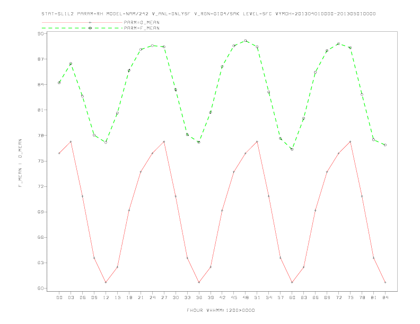Click red O_MEAN trough marker at hour 36
The width and height of the screenshot is (420, 324).
(x=199, y=282)
